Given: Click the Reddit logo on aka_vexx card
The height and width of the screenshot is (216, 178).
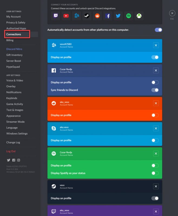Looking at the screenshot, I should click(x=54, y=103).
